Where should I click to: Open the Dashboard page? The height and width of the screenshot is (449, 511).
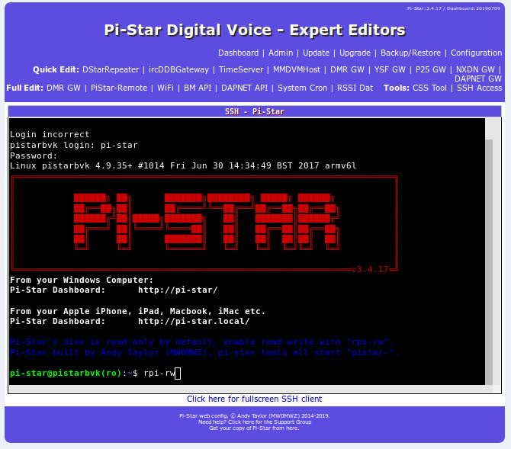coord(238,53)
